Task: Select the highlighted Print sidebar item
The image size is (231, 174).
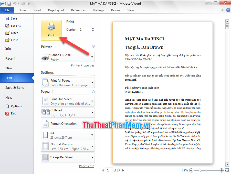Action: point(17,78)
